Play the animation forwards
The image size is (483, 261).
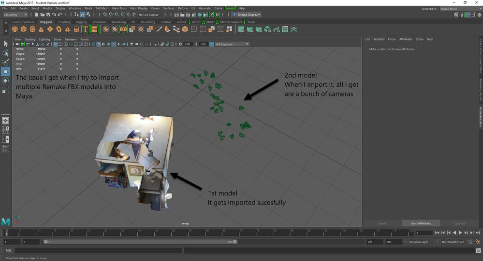pos(460,233)
